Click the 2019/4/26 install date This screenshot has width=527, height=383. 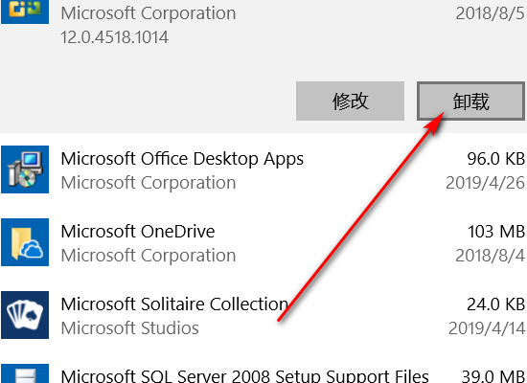485,183
